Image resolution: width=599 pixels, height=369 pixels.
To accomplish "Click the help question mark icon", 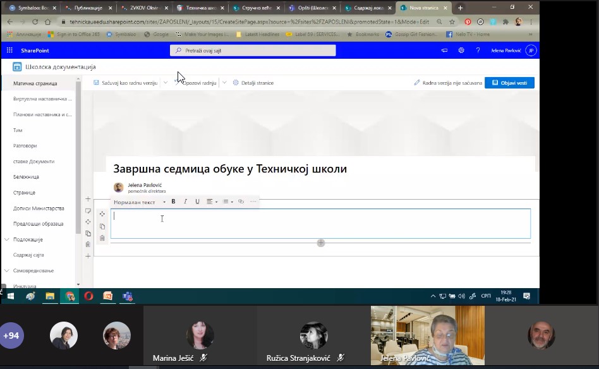I will [478, 51].
